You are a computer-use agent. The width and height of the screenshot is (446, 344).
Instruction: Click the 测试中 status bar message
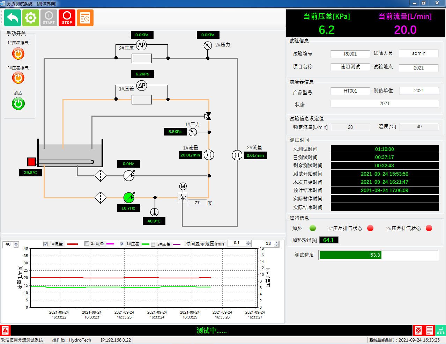coord(211,330)
